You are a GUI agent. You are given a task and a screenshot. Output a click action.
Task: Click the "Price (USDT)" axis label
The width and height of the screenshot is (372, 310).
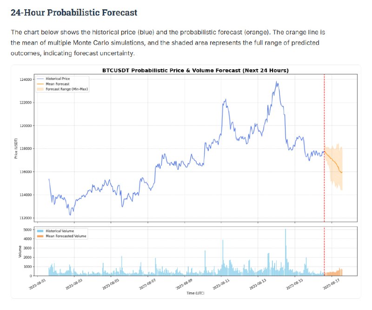click(16, 148)
